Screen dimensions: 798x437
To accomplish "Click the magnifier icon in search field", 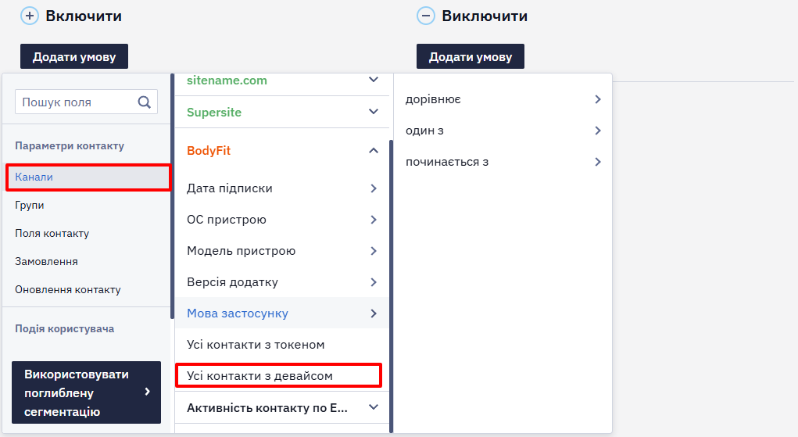I will pos(145,102).
